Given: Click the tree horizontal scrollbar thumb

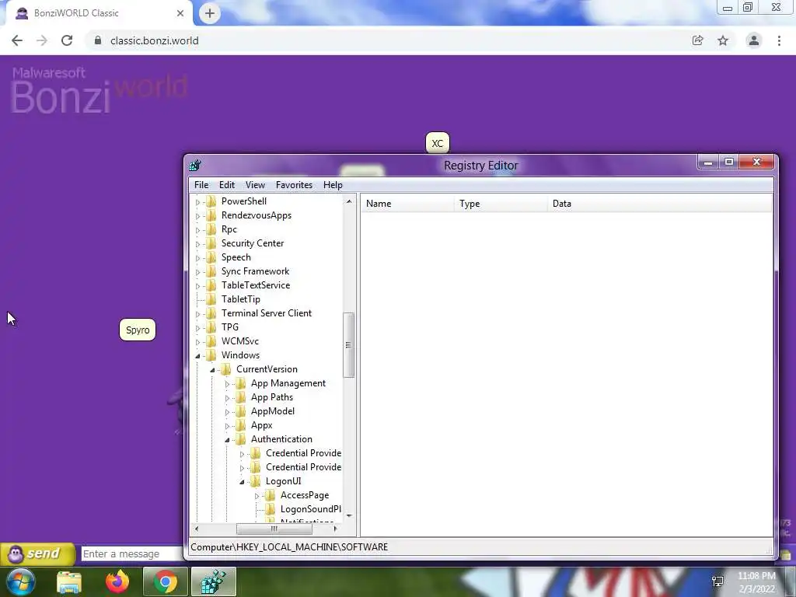Looking at the screenshot, I should pos(274,529).
